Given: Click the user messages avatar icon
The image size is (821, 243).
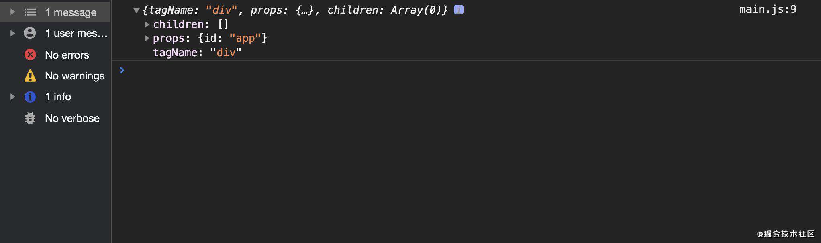Looking at the screenshot, I should [x=30, y=33].
